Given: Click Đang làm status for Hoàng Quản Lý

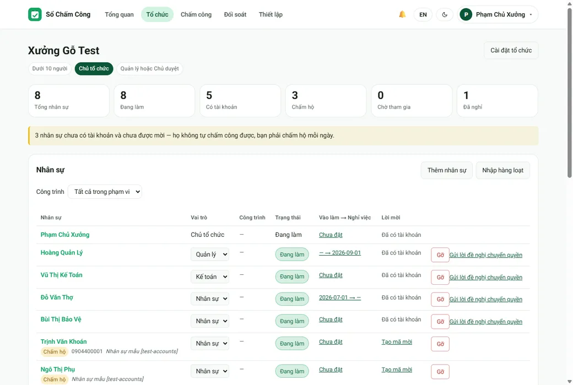Looking at the screenshot, I should [x=291, y=254].
